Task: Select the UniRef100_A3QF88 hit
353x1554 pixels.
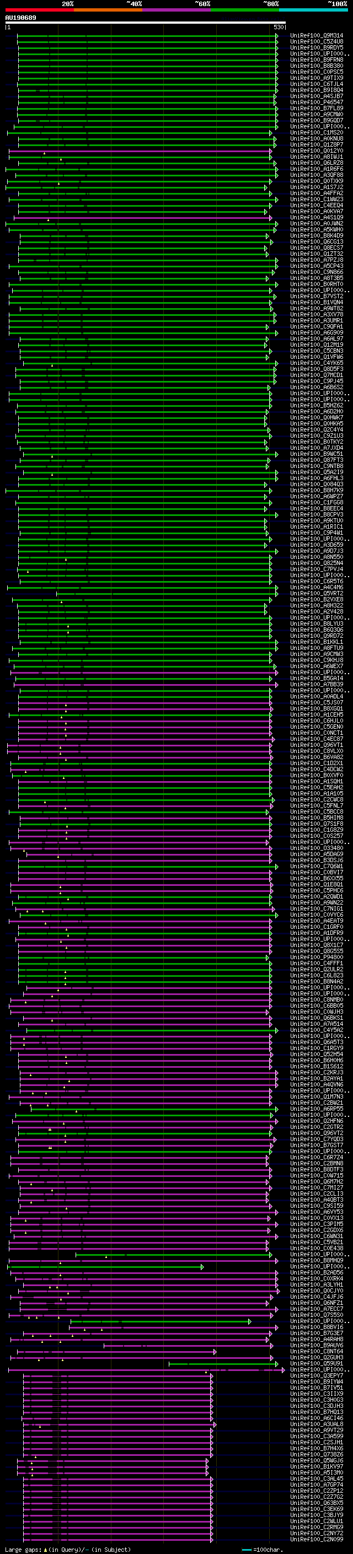Action: tap(317, 175)
